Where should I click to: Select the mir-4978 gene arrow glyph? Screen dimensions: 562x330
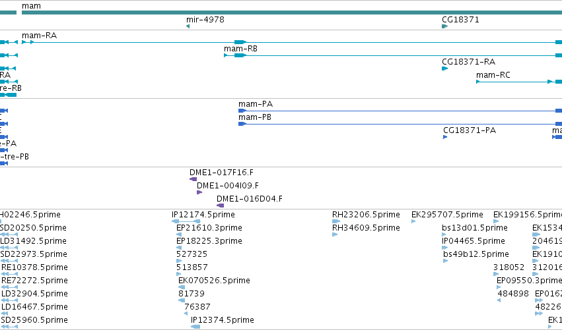(188, 26)
